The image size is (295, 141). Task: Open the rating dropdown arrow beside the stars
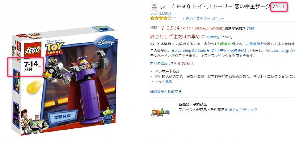tap(175, 18)
